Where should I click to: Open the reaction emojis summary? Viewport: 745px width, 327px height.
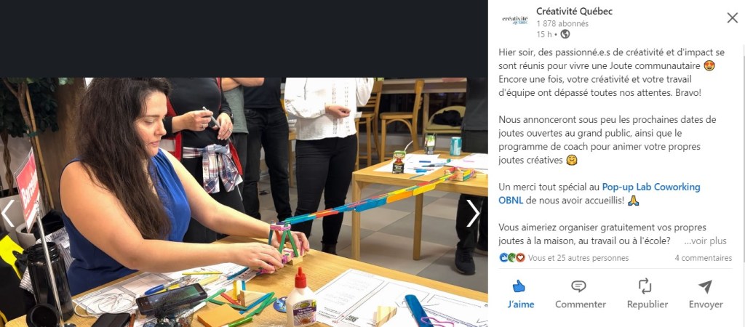pyautogui.click(x=512, y=258)
